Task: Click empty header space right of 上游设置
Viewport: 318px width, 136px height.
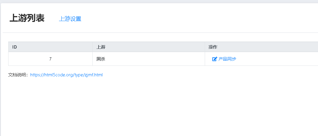Action: tap(199, 19)
